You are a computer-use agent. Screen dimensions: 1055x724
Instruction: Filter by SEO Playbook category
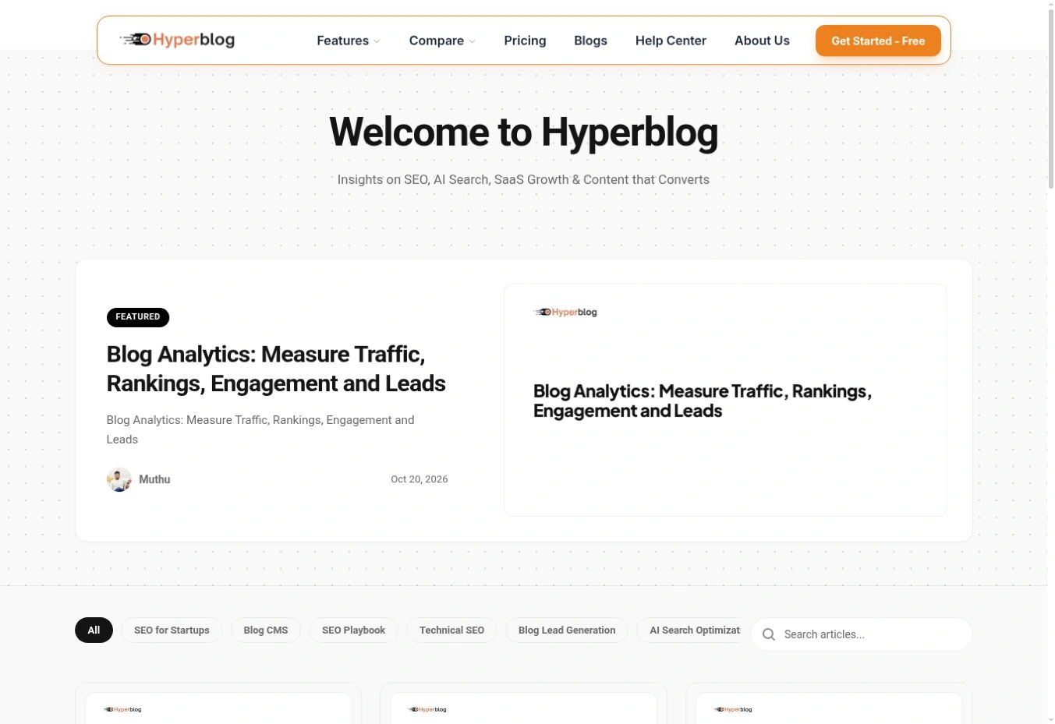pyautogui.click(x=354, y=630)
